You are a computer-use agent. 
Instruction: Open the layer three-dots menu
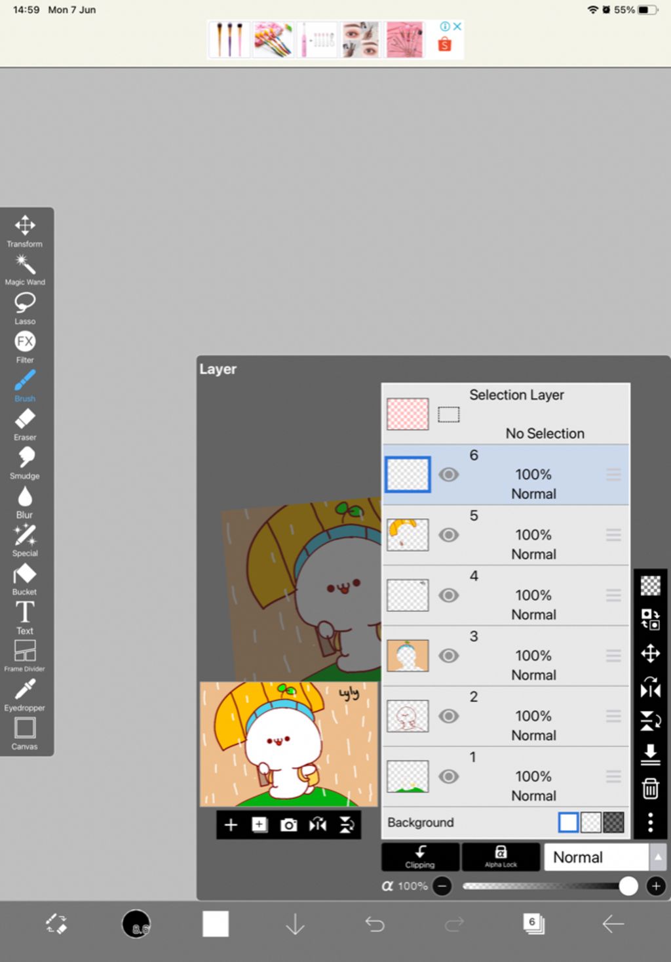point(650,822)
